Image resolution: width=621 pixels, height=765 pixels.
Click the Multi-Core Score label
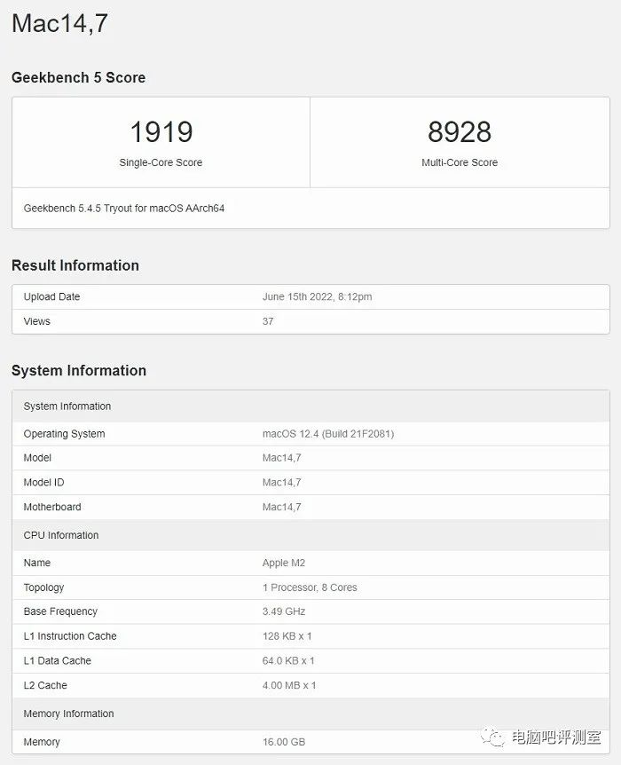coord(460,162)
